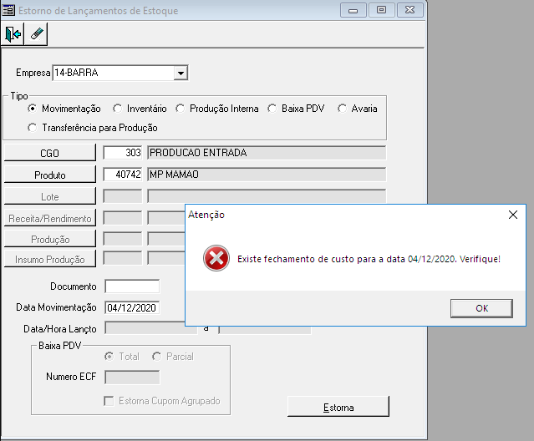Choose Produção Interna type
This screenshot has height=441, width=534.
tap(180, 109)
